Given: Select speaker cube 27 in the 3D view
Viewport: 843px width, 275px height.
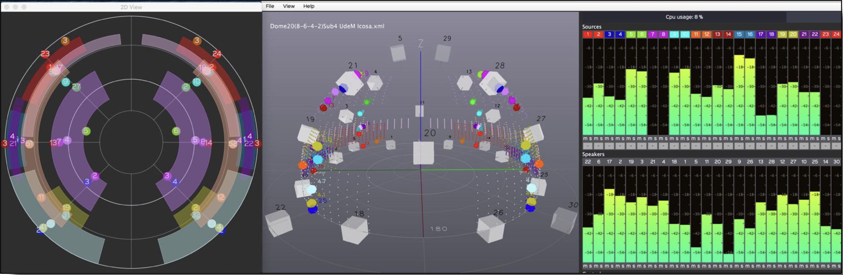Looking at the screenshot, I should tap(533, 134).
